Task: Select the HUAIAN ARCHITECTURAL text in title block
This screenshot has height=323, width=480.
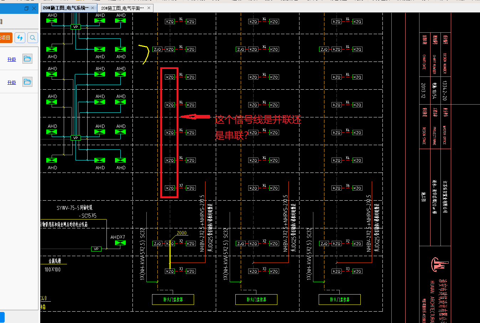Action: click(433, 302)
